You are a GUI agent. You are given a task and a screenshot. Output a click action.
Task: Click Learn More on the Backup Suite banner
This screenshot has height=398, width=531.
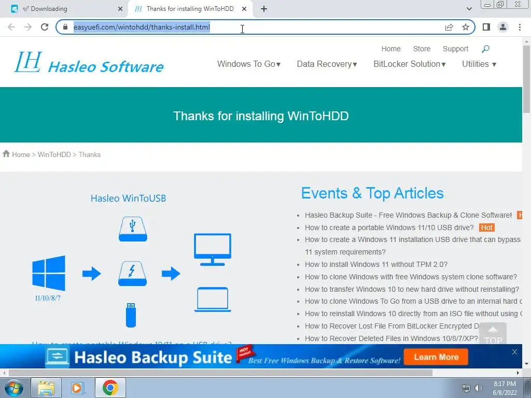[x=436, y=357]
